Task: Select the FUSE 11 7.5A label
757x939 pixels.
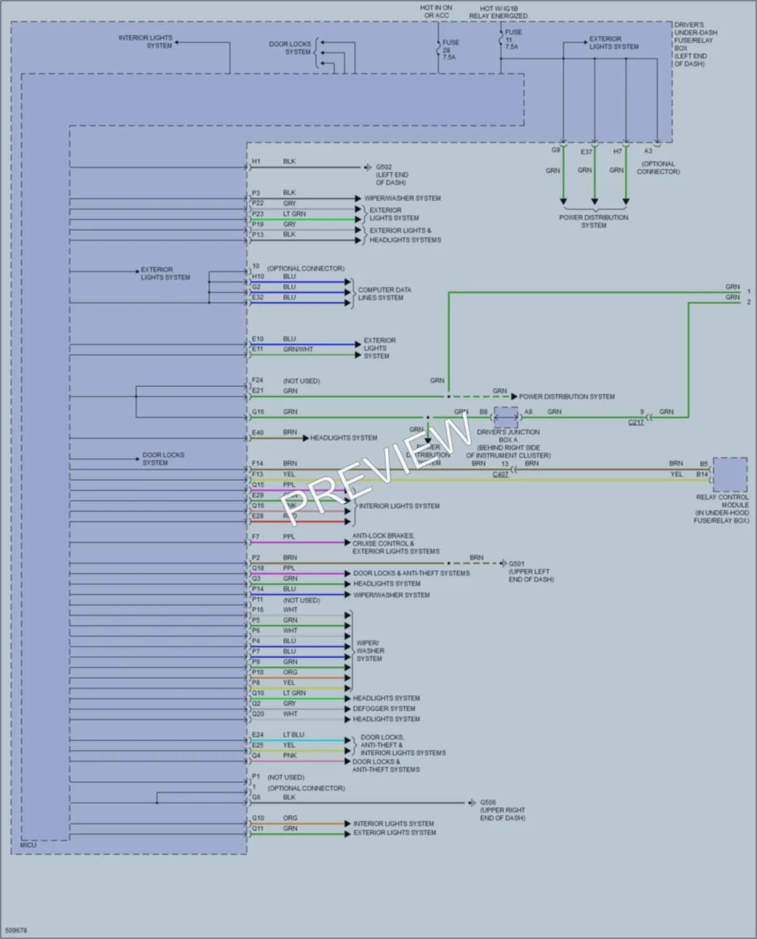Action: (513, 39)
